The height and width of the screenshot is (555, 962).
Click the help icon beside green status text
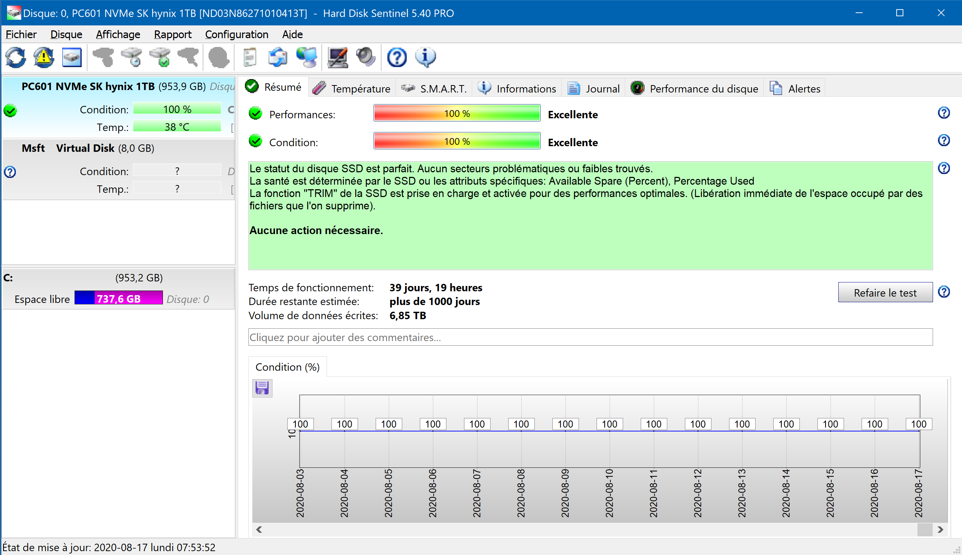[944, 168]
